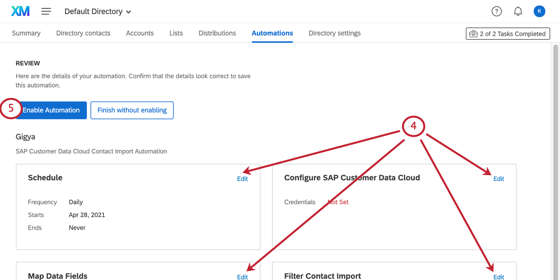
Task: Click the 2 of 2 Tasks Completed button
Action: click(508, 34)
